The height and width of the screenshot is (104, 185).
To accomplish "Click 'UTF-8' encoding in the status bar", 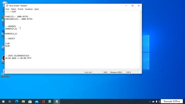I will click(128, 72).
